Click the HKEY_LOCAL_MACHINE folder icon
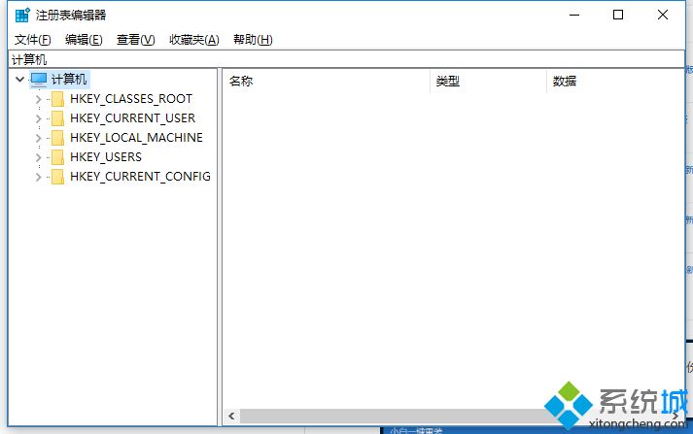 (57, 138)
